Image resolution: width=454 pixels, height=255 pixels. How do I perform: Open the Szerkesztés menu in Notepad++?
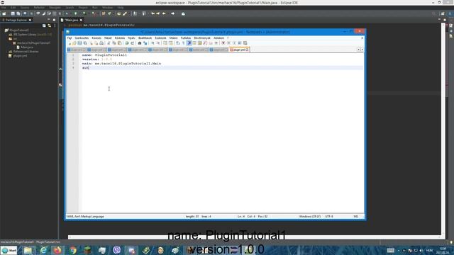[x=82, y=38]
